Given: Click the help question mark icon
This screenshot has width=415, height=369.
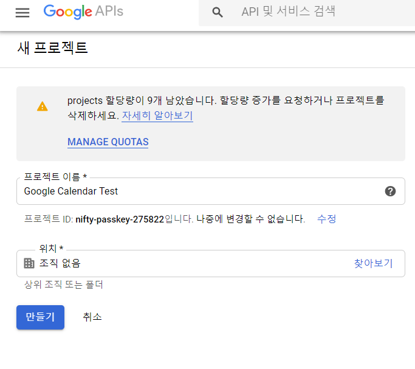Looking at the screenshot, I should coord(390,191).
